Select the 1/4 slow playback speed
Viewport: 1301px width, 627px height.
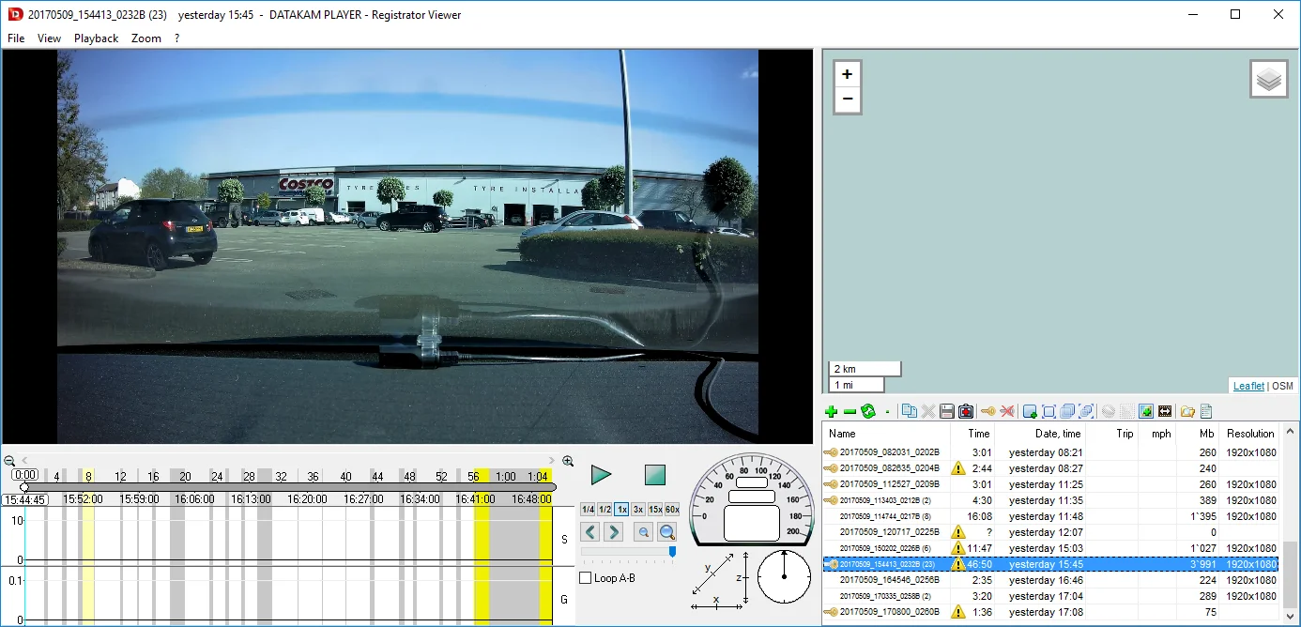pyautogui.click(x=588, y=509)
